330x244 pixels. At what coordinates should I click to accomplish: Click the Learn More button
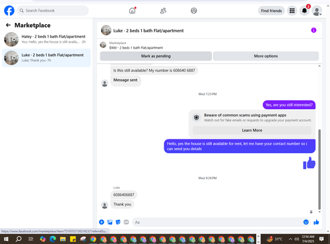point(252,130)
